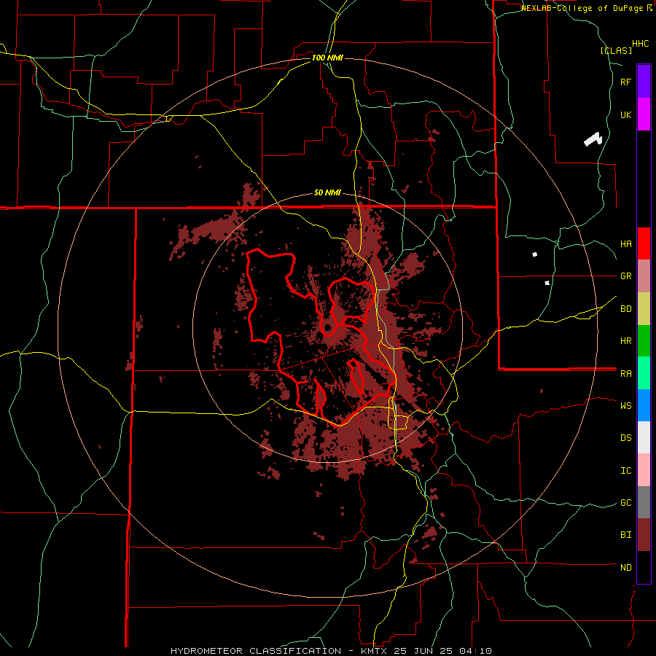Pick the RA teal legend swatch
The height and width of the screenshot is (656, 656).
[x=644, y=373]
